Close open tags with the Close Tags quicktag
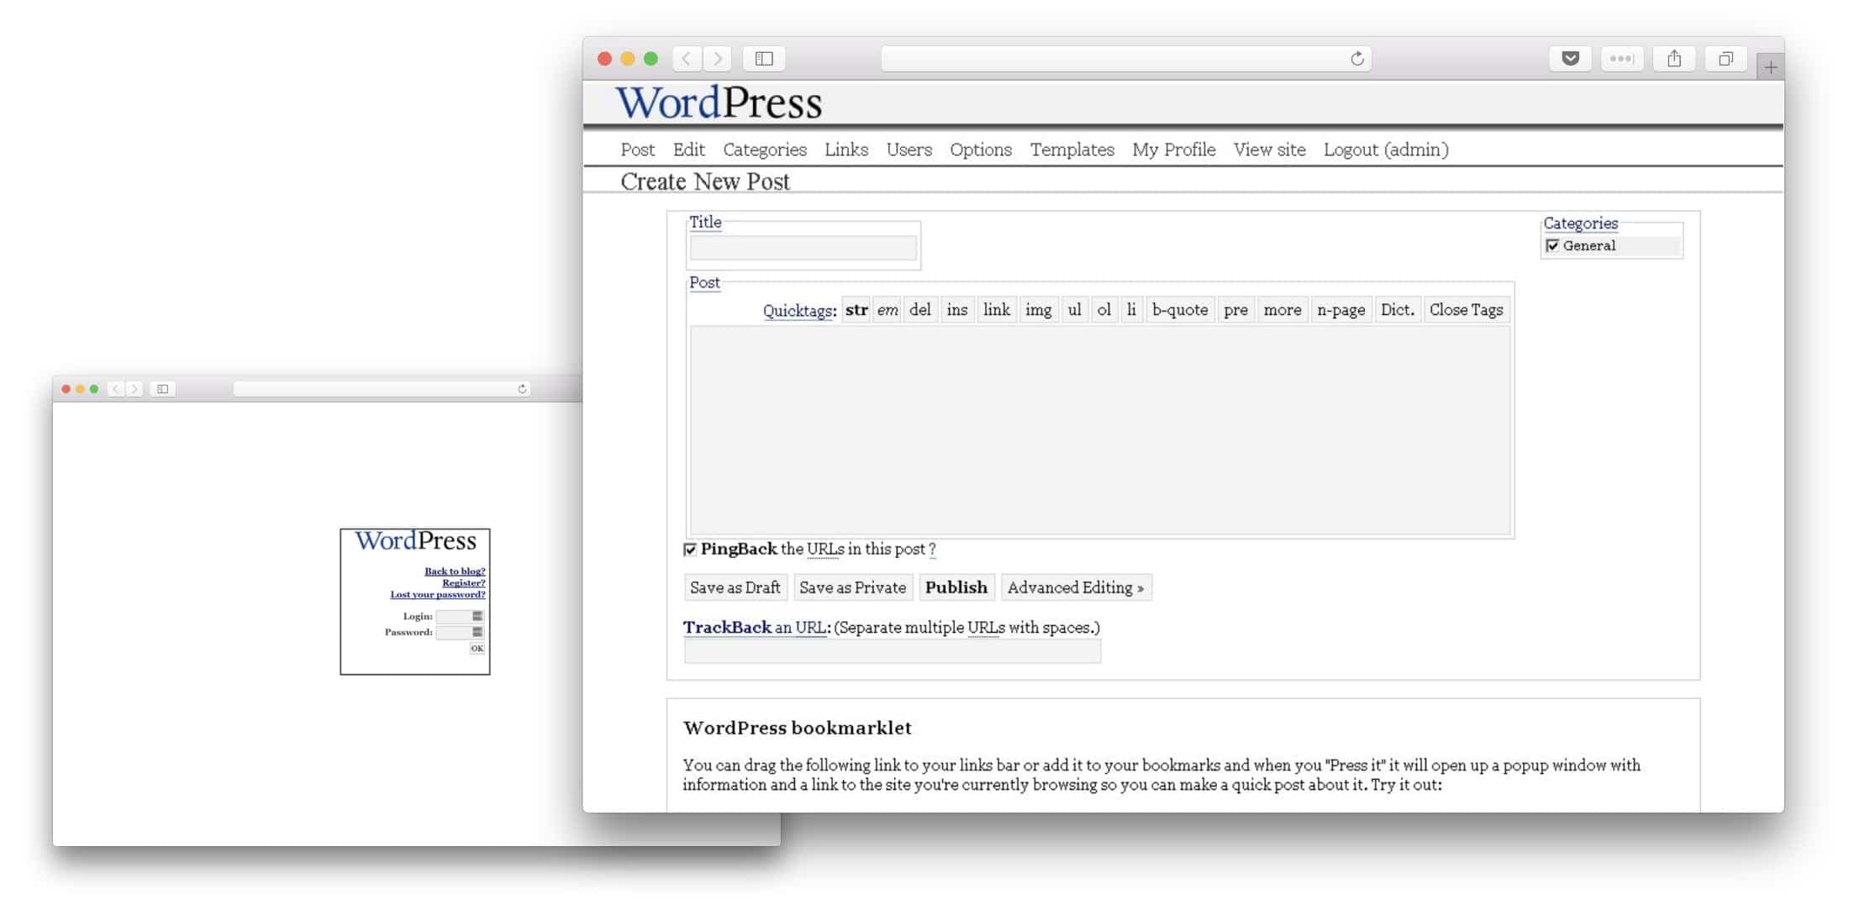 coord(1466,309)
